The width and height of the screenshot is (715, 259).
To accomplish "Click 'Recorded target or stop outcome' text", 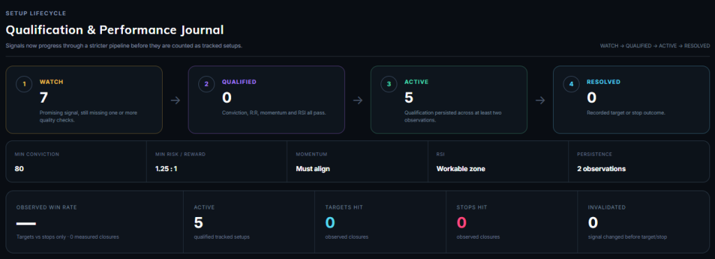I will (x=626, y=112).
